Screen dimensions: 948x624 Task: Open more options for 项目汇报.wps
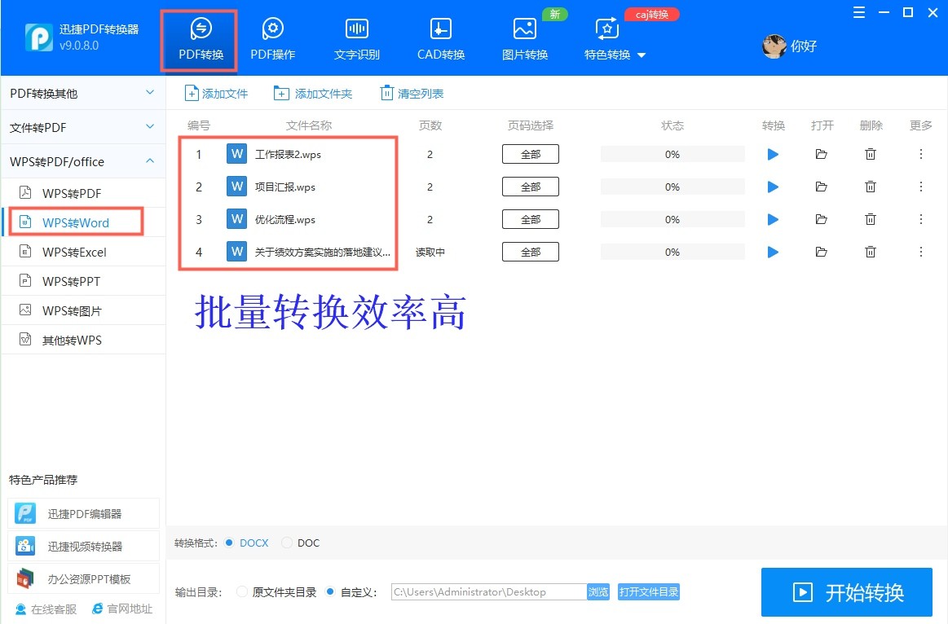(921, 187)
